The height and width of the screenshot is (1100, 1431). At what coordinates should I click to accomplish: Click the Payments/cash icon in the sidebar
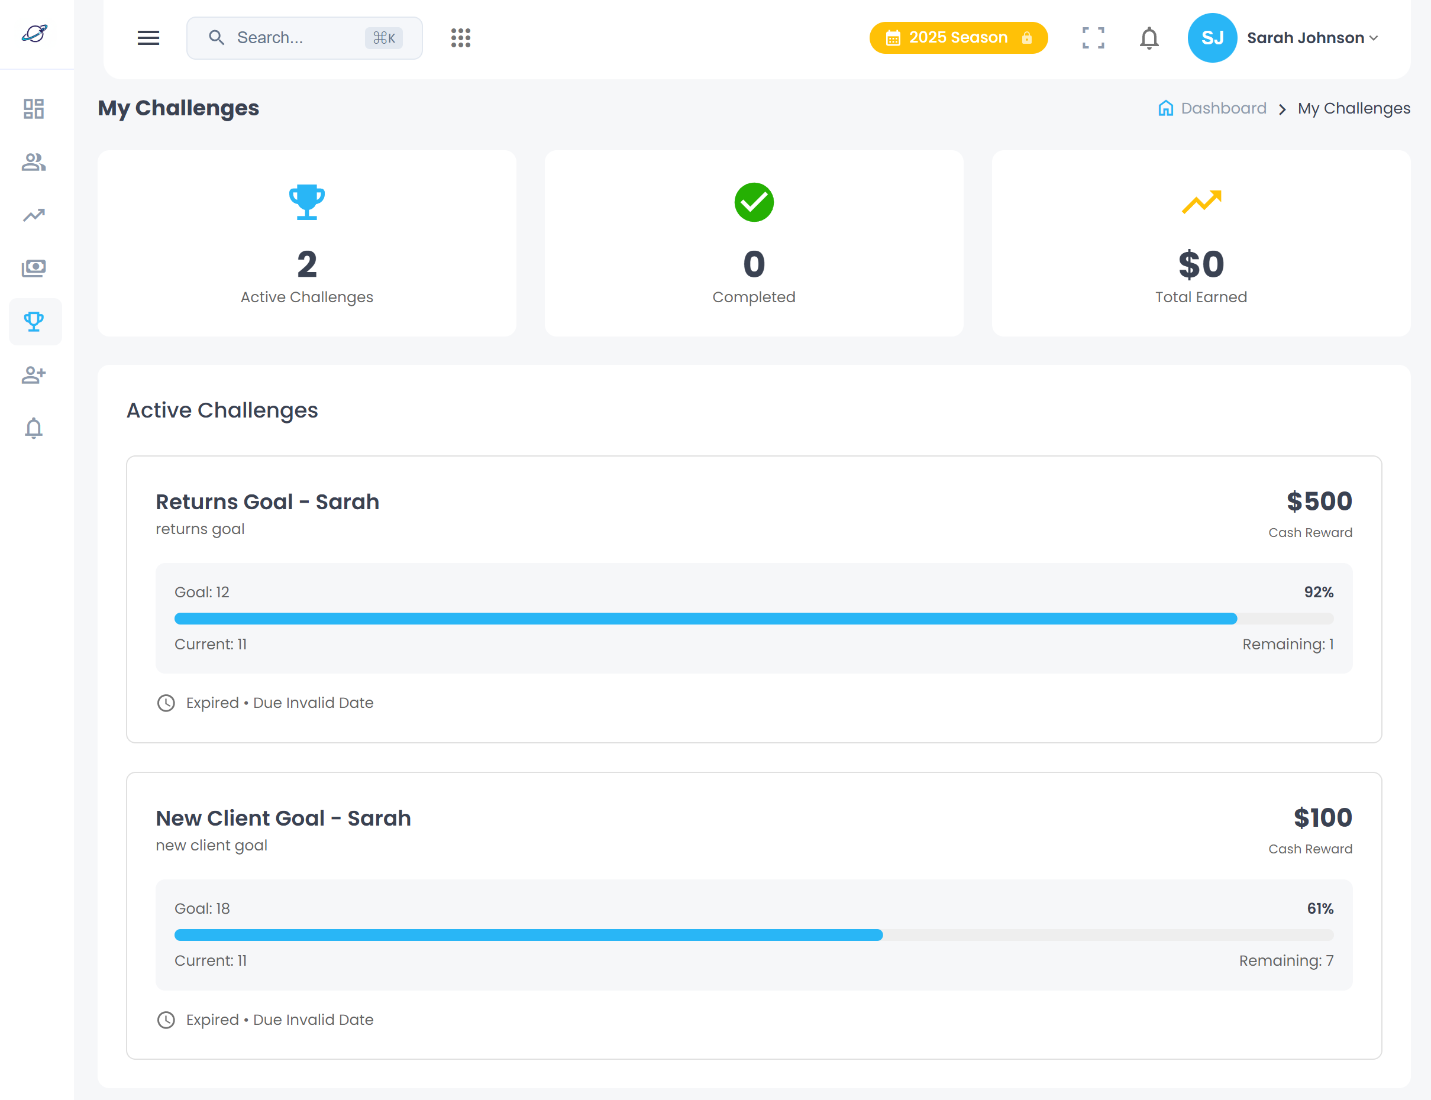click(34, 268)
